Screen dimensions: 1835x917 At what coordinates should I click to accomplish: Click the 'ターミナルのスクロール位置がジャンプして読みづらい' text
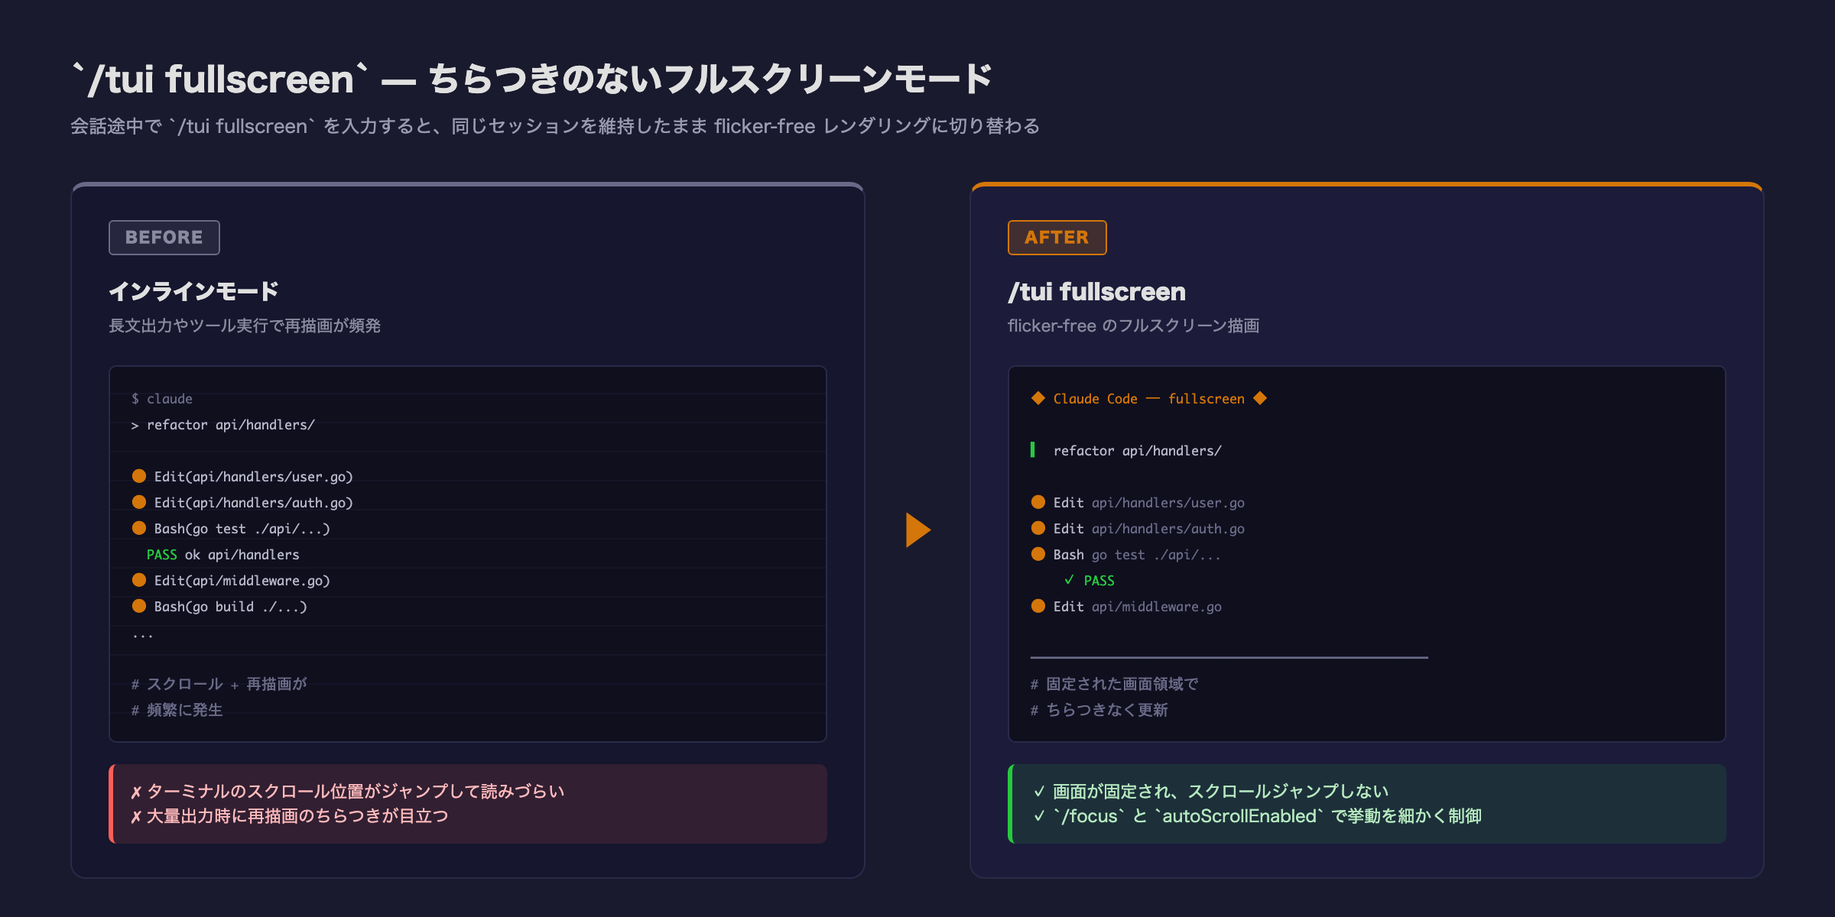click(356, 792)
